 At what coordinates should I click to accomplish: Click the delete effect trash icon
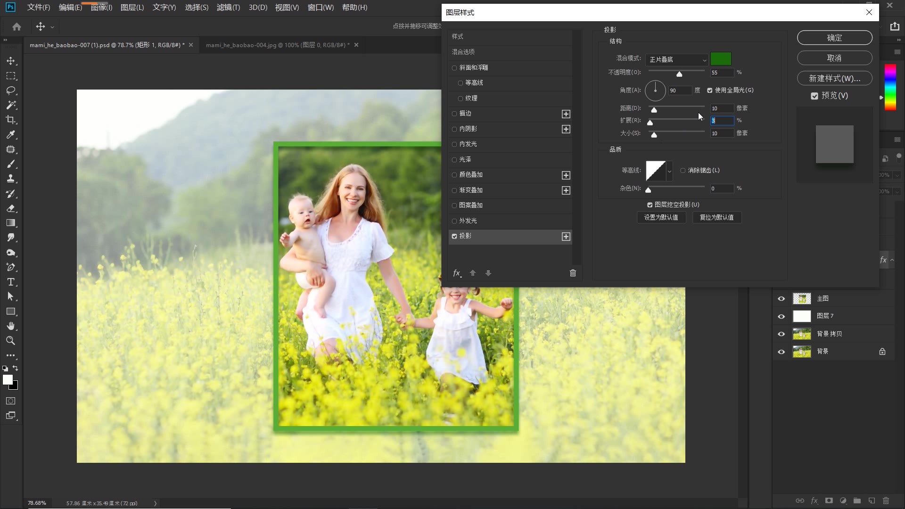pos(573,273)
